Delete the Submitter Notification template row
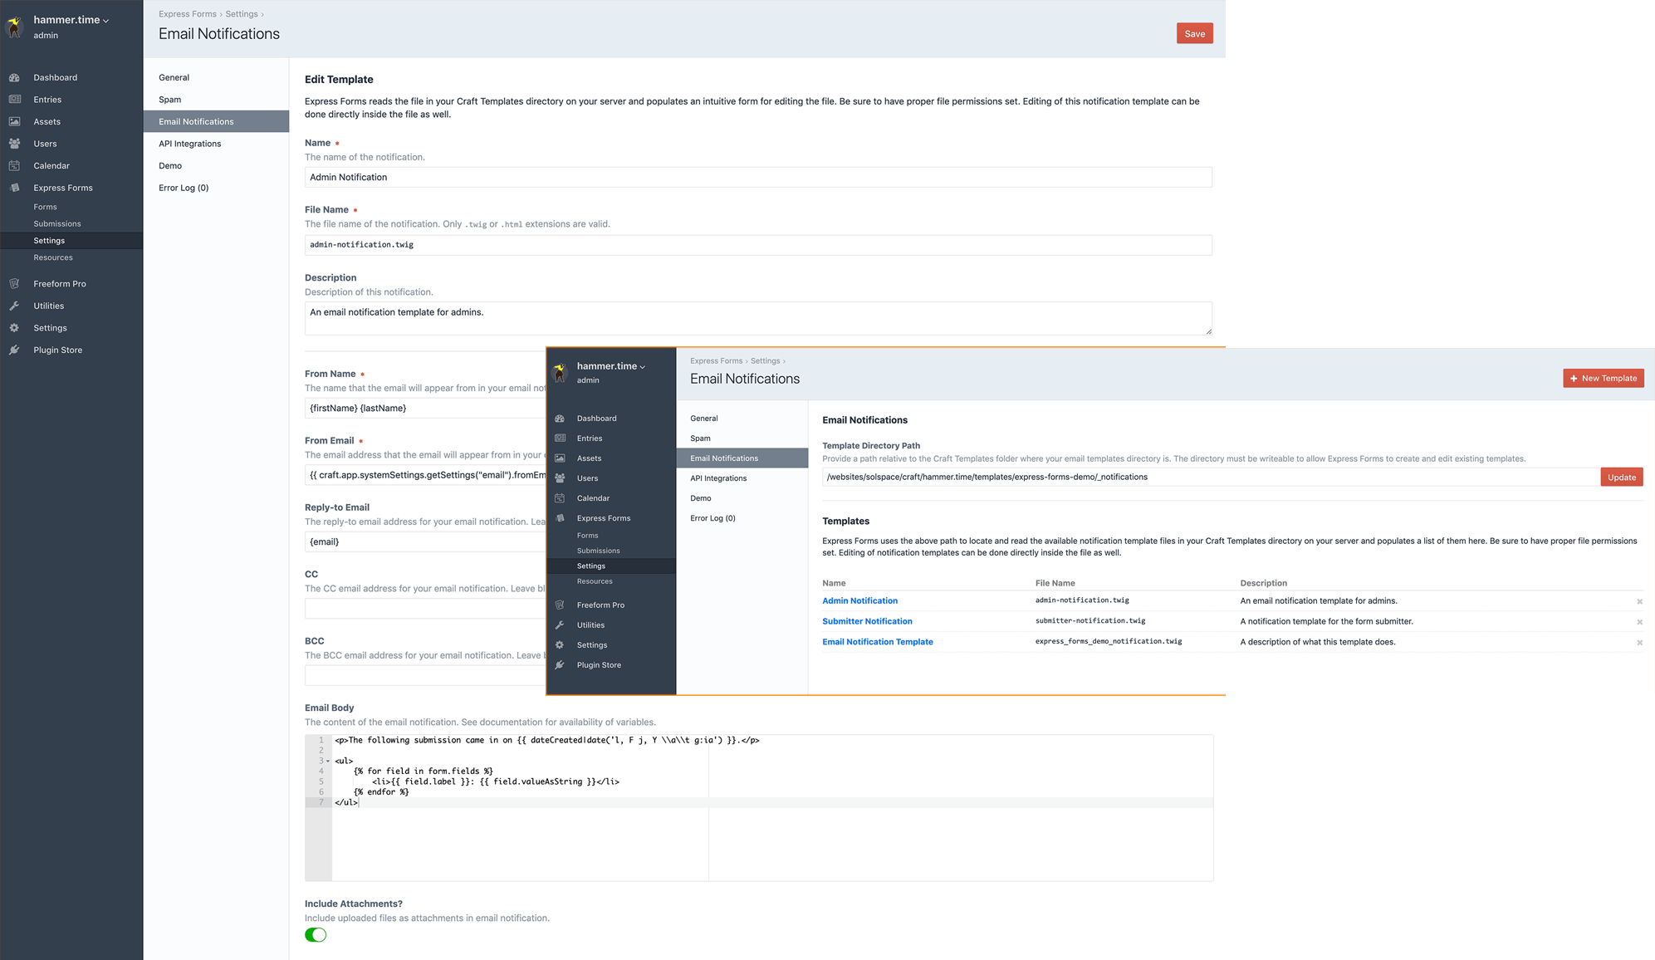1655x960 pixels. [1639, 622]
